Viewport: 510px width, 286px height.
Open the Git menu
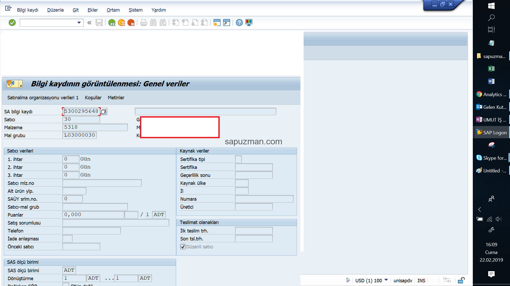click(75, 10)
